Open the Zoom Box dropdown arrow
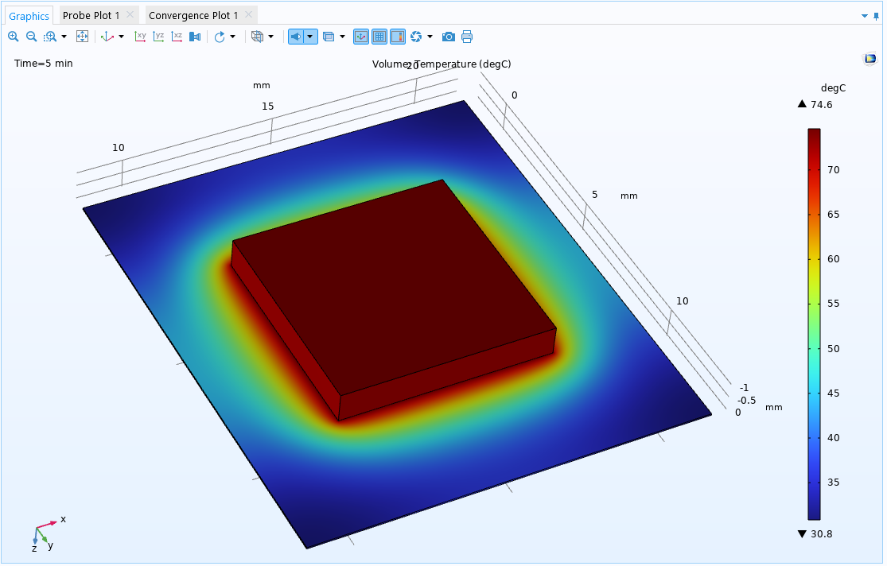 click(x=64, y=37)
